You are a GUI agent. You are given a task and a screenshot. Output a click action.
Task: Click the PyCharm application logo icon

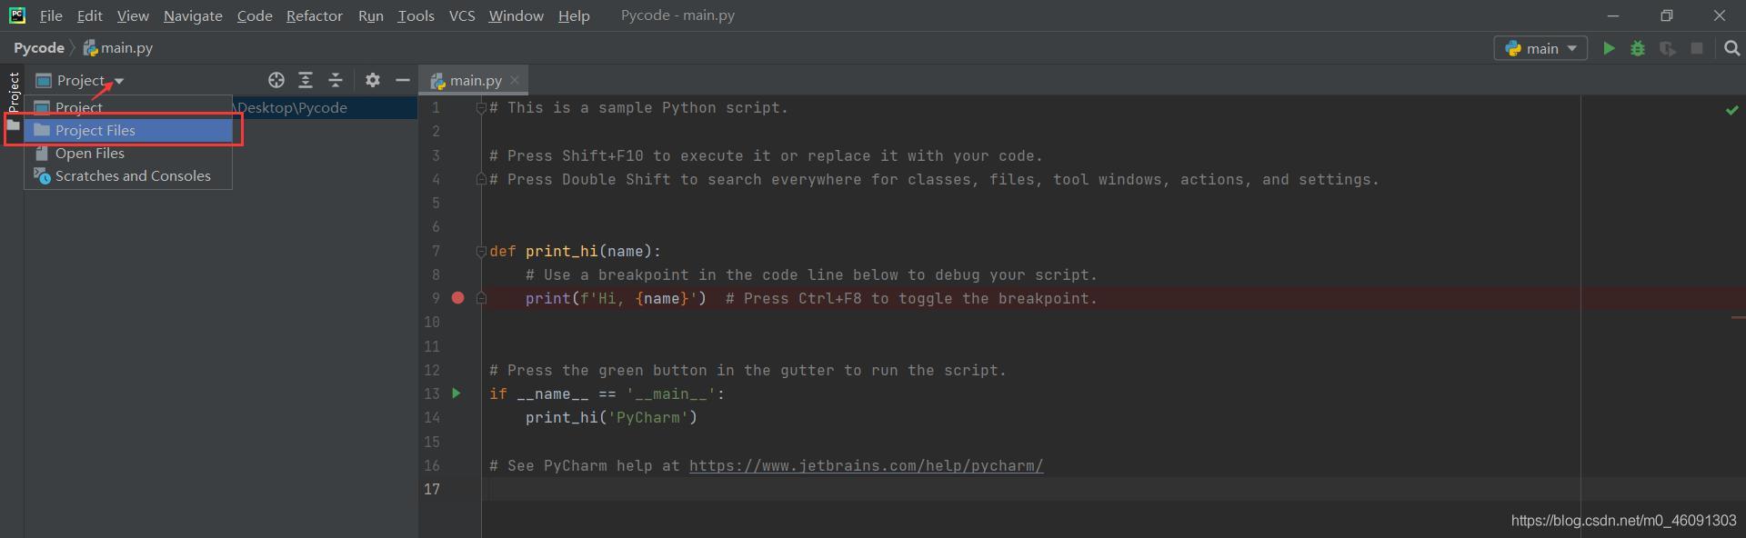click(x=17, y=15)
